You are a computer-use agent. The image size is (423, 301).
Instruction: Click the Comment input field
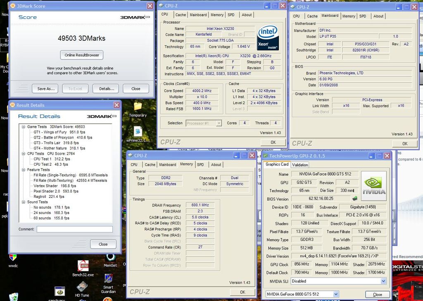pyautogui.click(x=75, y=229)
